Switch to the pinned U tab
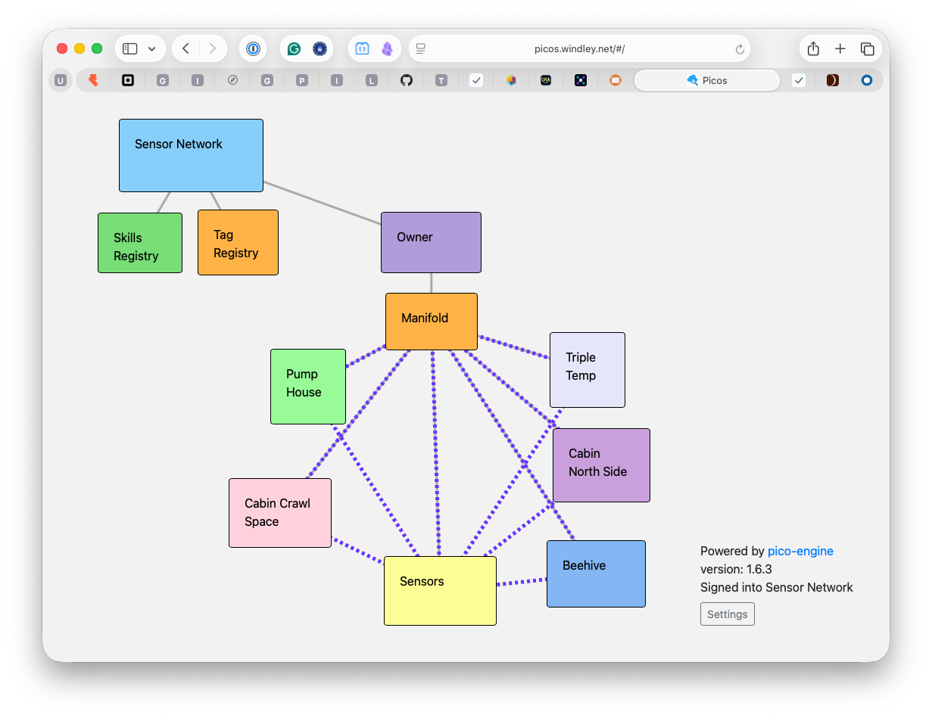Image resolution: width=932 pixels, height=718 pixels. 61,80
